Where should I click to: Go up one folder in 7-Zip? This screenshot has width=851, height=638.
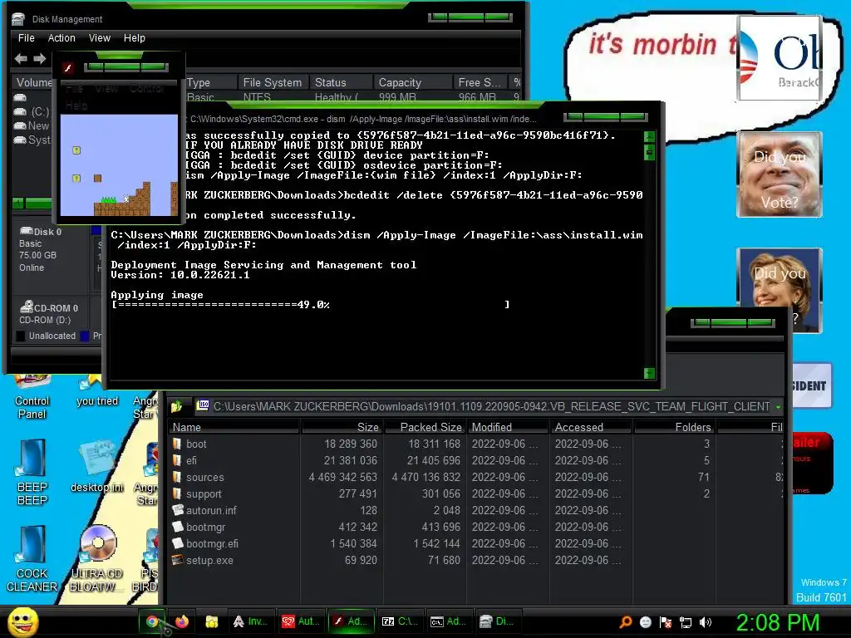pyautogui.click(x=176, y=406)
